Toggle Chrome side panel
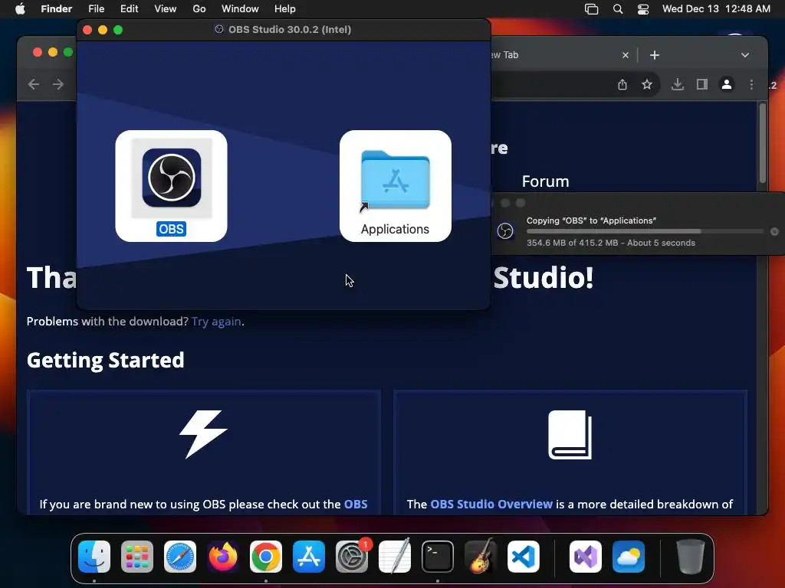 702,84
